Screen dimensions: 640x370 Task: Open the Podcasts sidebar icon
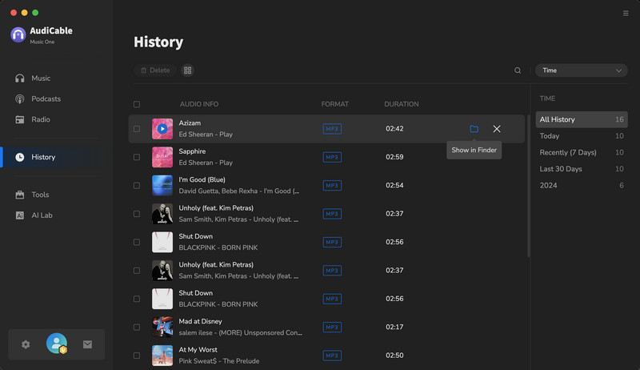(x=19, y=99)
